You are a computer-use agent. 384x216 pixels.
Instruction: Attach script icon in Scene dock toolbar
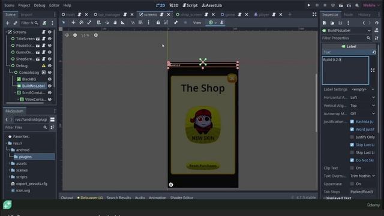44,23
